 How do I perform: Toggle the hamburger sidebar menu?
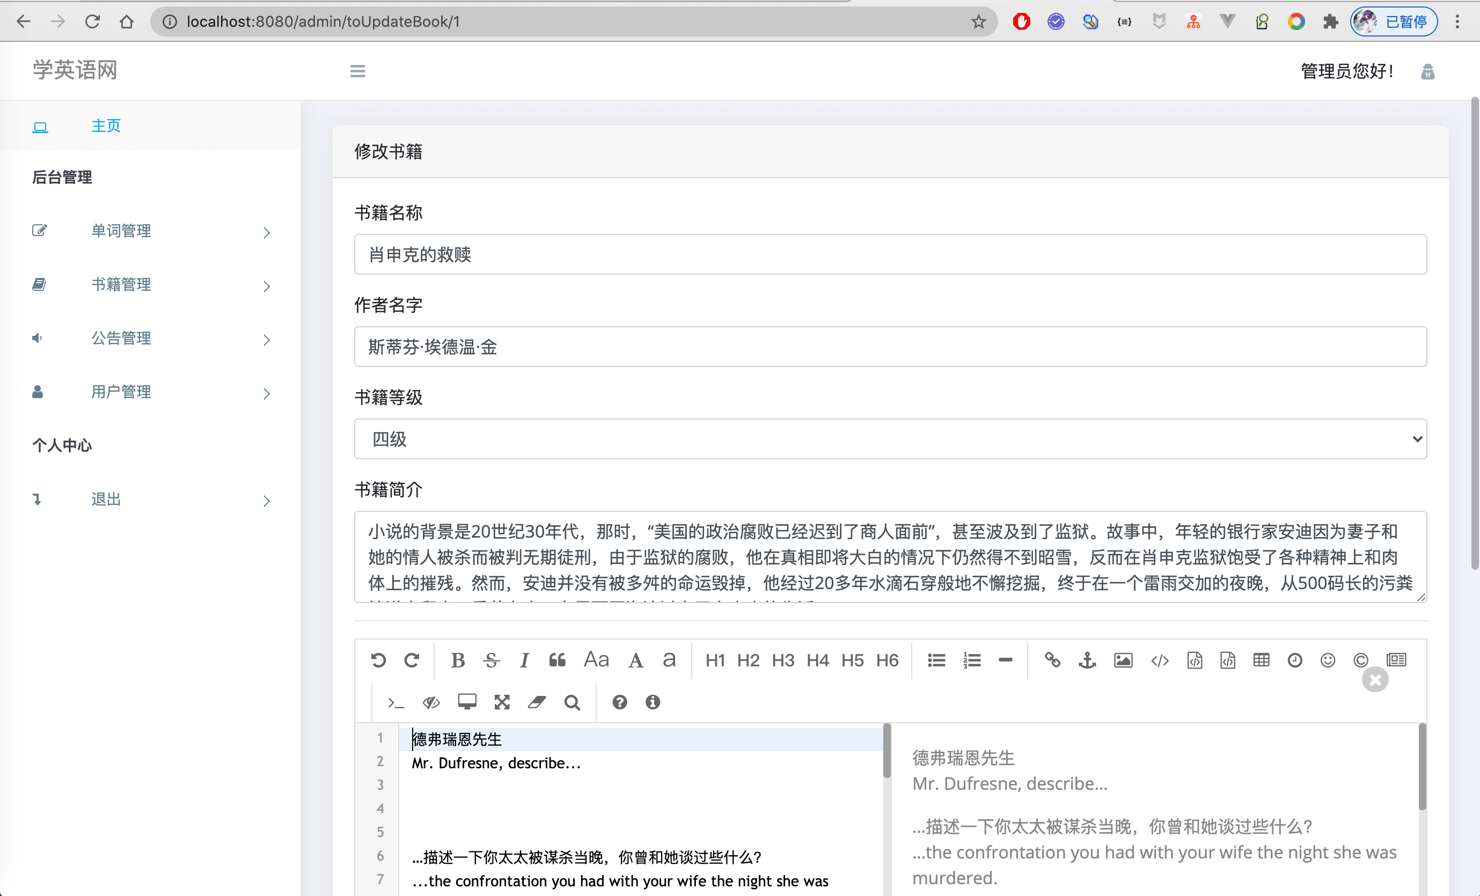357,71
